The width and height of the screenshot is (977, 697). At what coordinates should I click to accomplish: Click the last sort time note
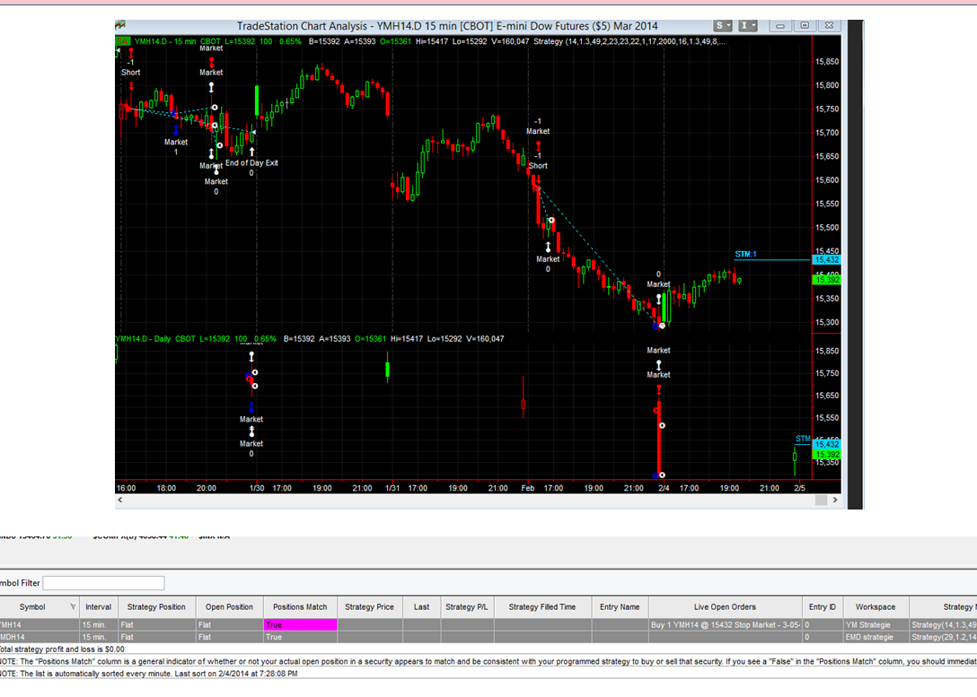click(148, 674)
